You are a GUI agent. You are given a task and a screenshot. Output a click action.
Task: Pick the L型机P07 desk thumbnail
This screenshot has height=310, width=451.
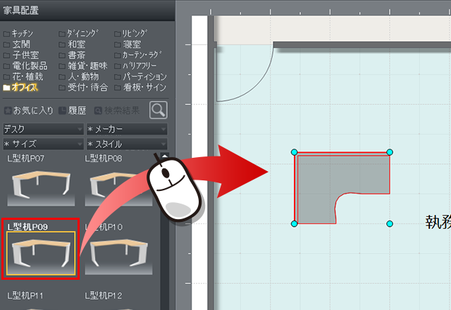(x=41, y=185)
